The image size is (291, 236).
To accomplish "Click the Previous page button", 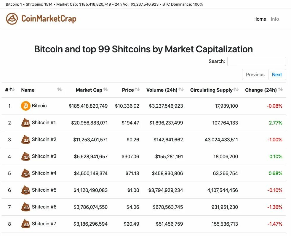I will 255,75.
